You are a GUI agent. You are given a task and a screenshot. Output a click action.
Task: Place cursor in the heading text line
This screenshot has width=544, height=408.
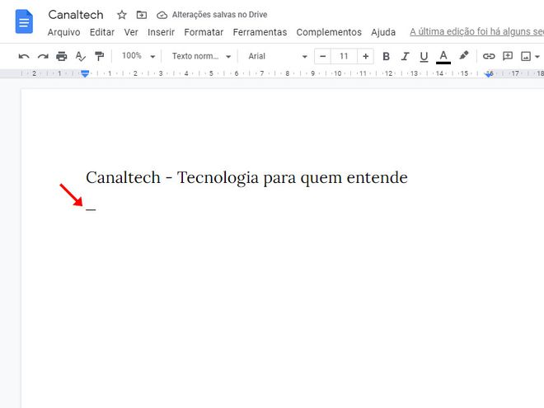[x=246, y=178]
